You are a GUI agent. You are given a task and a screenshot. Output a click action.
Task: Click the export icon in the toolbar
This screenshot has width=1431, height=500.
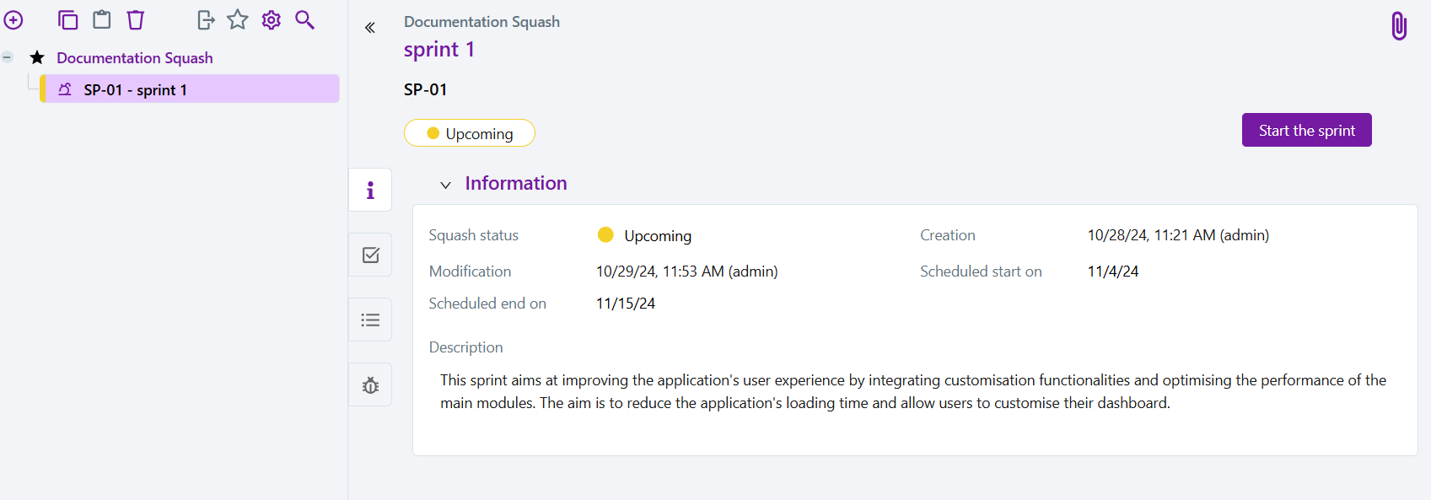point(206,19)
